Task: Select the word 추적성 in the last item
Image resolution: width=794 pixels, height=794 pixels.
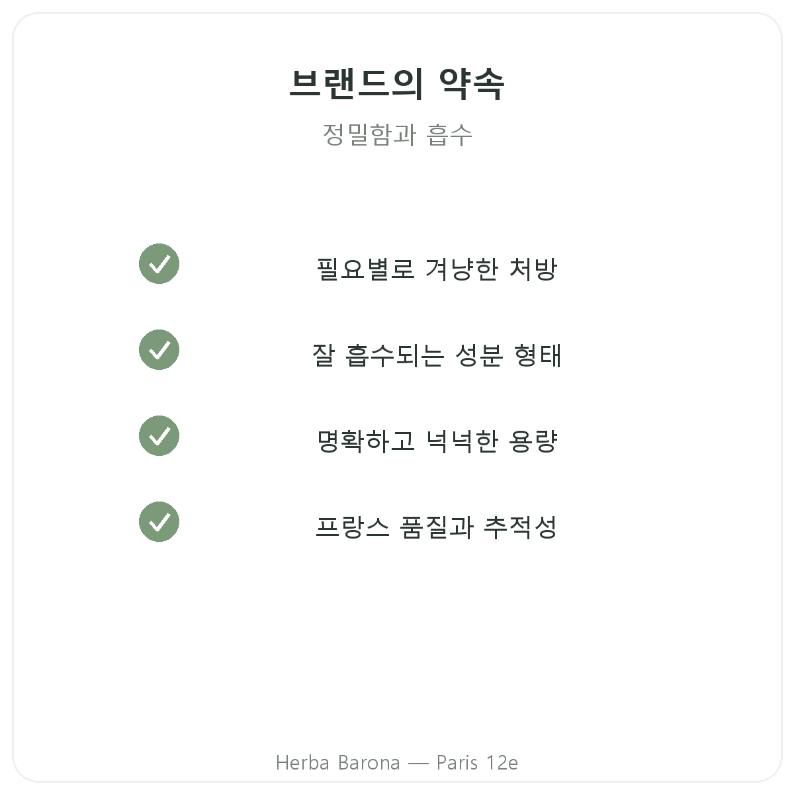Action: tap(521, 527)
